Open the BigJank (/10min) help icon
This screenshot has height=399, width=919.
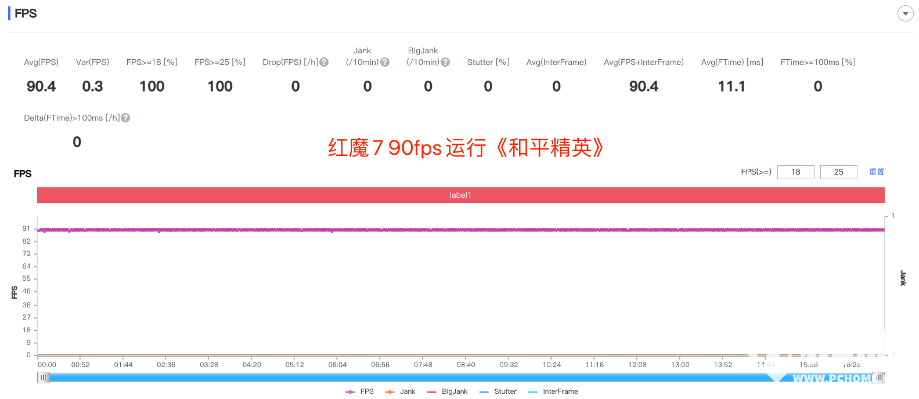click(445, 62)
